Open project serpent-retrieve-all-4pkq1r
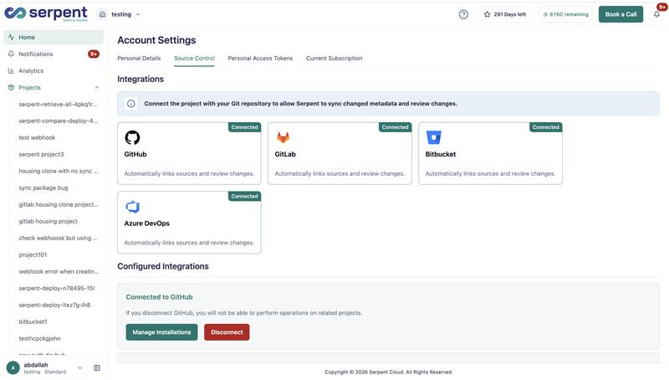 [x=58, y=104]
